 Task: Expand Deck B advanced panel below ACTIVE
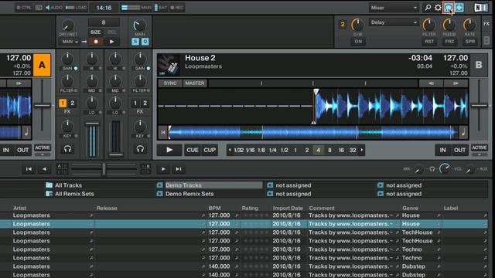480,154
